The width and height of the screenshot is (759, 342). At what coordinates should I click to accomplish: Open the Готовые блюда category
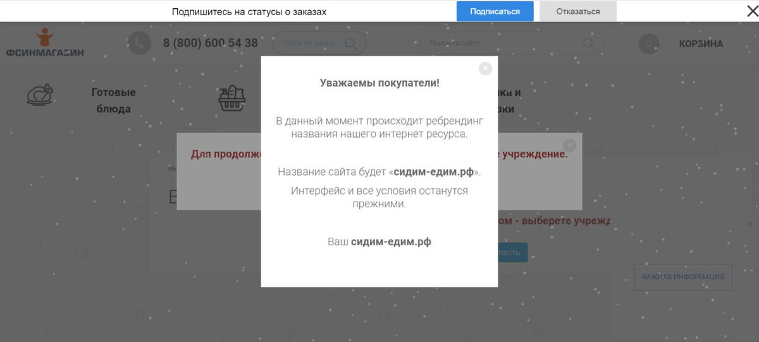(113, 101)
